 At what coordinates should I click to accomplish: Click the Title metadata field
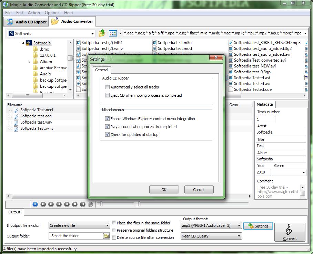(281, 146)
